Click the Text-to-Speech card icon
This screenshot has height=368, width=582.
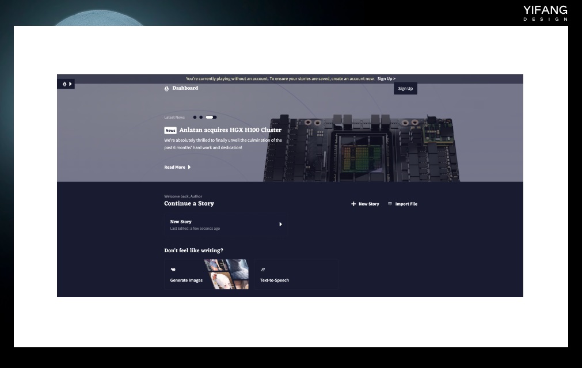pos(263,270)
